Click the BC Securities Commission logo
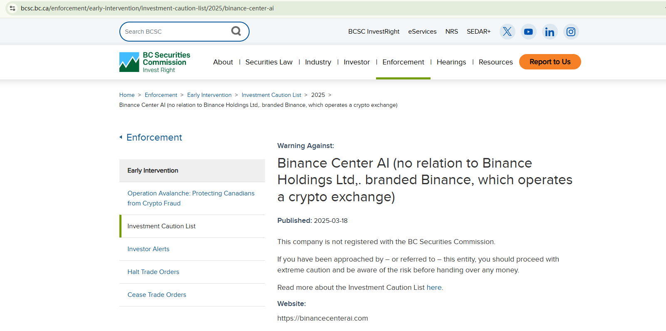 tap(155, 62)
